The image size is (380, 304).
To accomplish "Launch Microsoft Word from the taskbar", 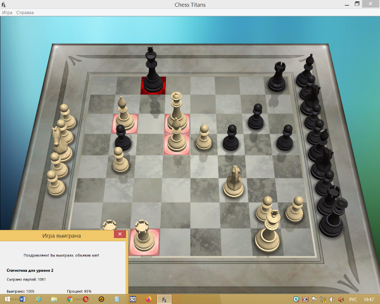I will pyautogui.click(x=23, y=299).
